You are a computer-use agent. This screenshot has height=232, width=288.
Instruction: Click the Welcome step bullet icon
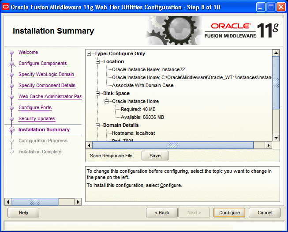12,53
